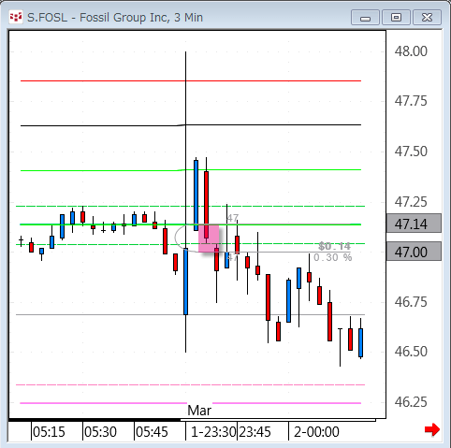This screenshot has width=451, height=448.
Task: Close the S.FOSL chart window
Action: [x=427, y=18]
